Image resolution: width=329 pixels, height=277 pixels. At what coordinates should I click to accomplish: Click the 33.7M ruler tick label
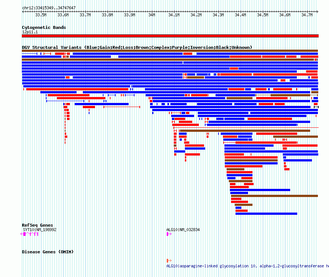tap(85, 15)
